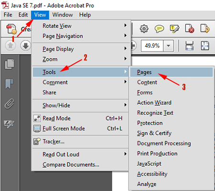215x191 pixels.
Task: Select the sticky note comment tool
Action: click(159, 29)
